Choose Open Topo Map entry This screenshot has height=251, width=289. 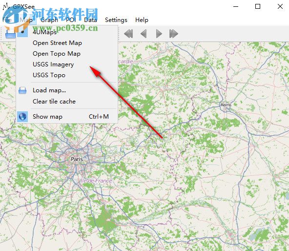click(x=67, y=54)
